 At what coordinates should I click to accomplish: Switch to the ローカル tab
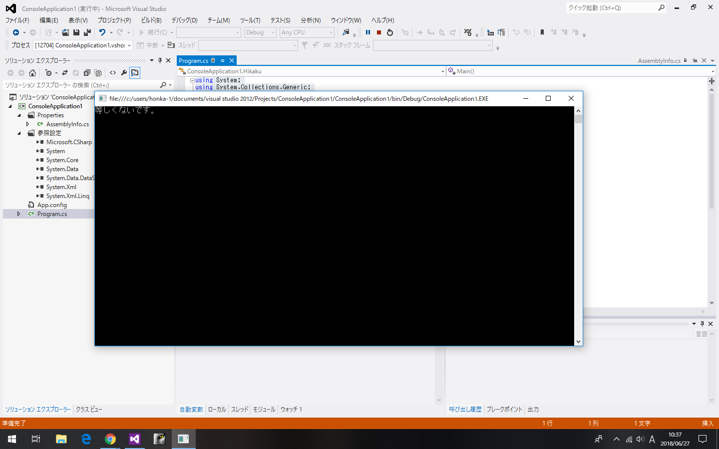tap(217, 410)
